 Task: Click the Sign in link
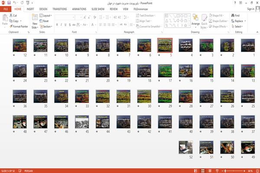click(250, 9)
